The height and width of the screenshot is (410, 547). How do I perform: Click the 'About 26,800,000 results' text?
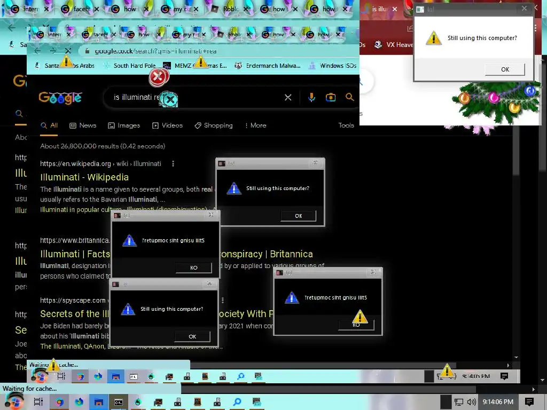pos(103,146)
